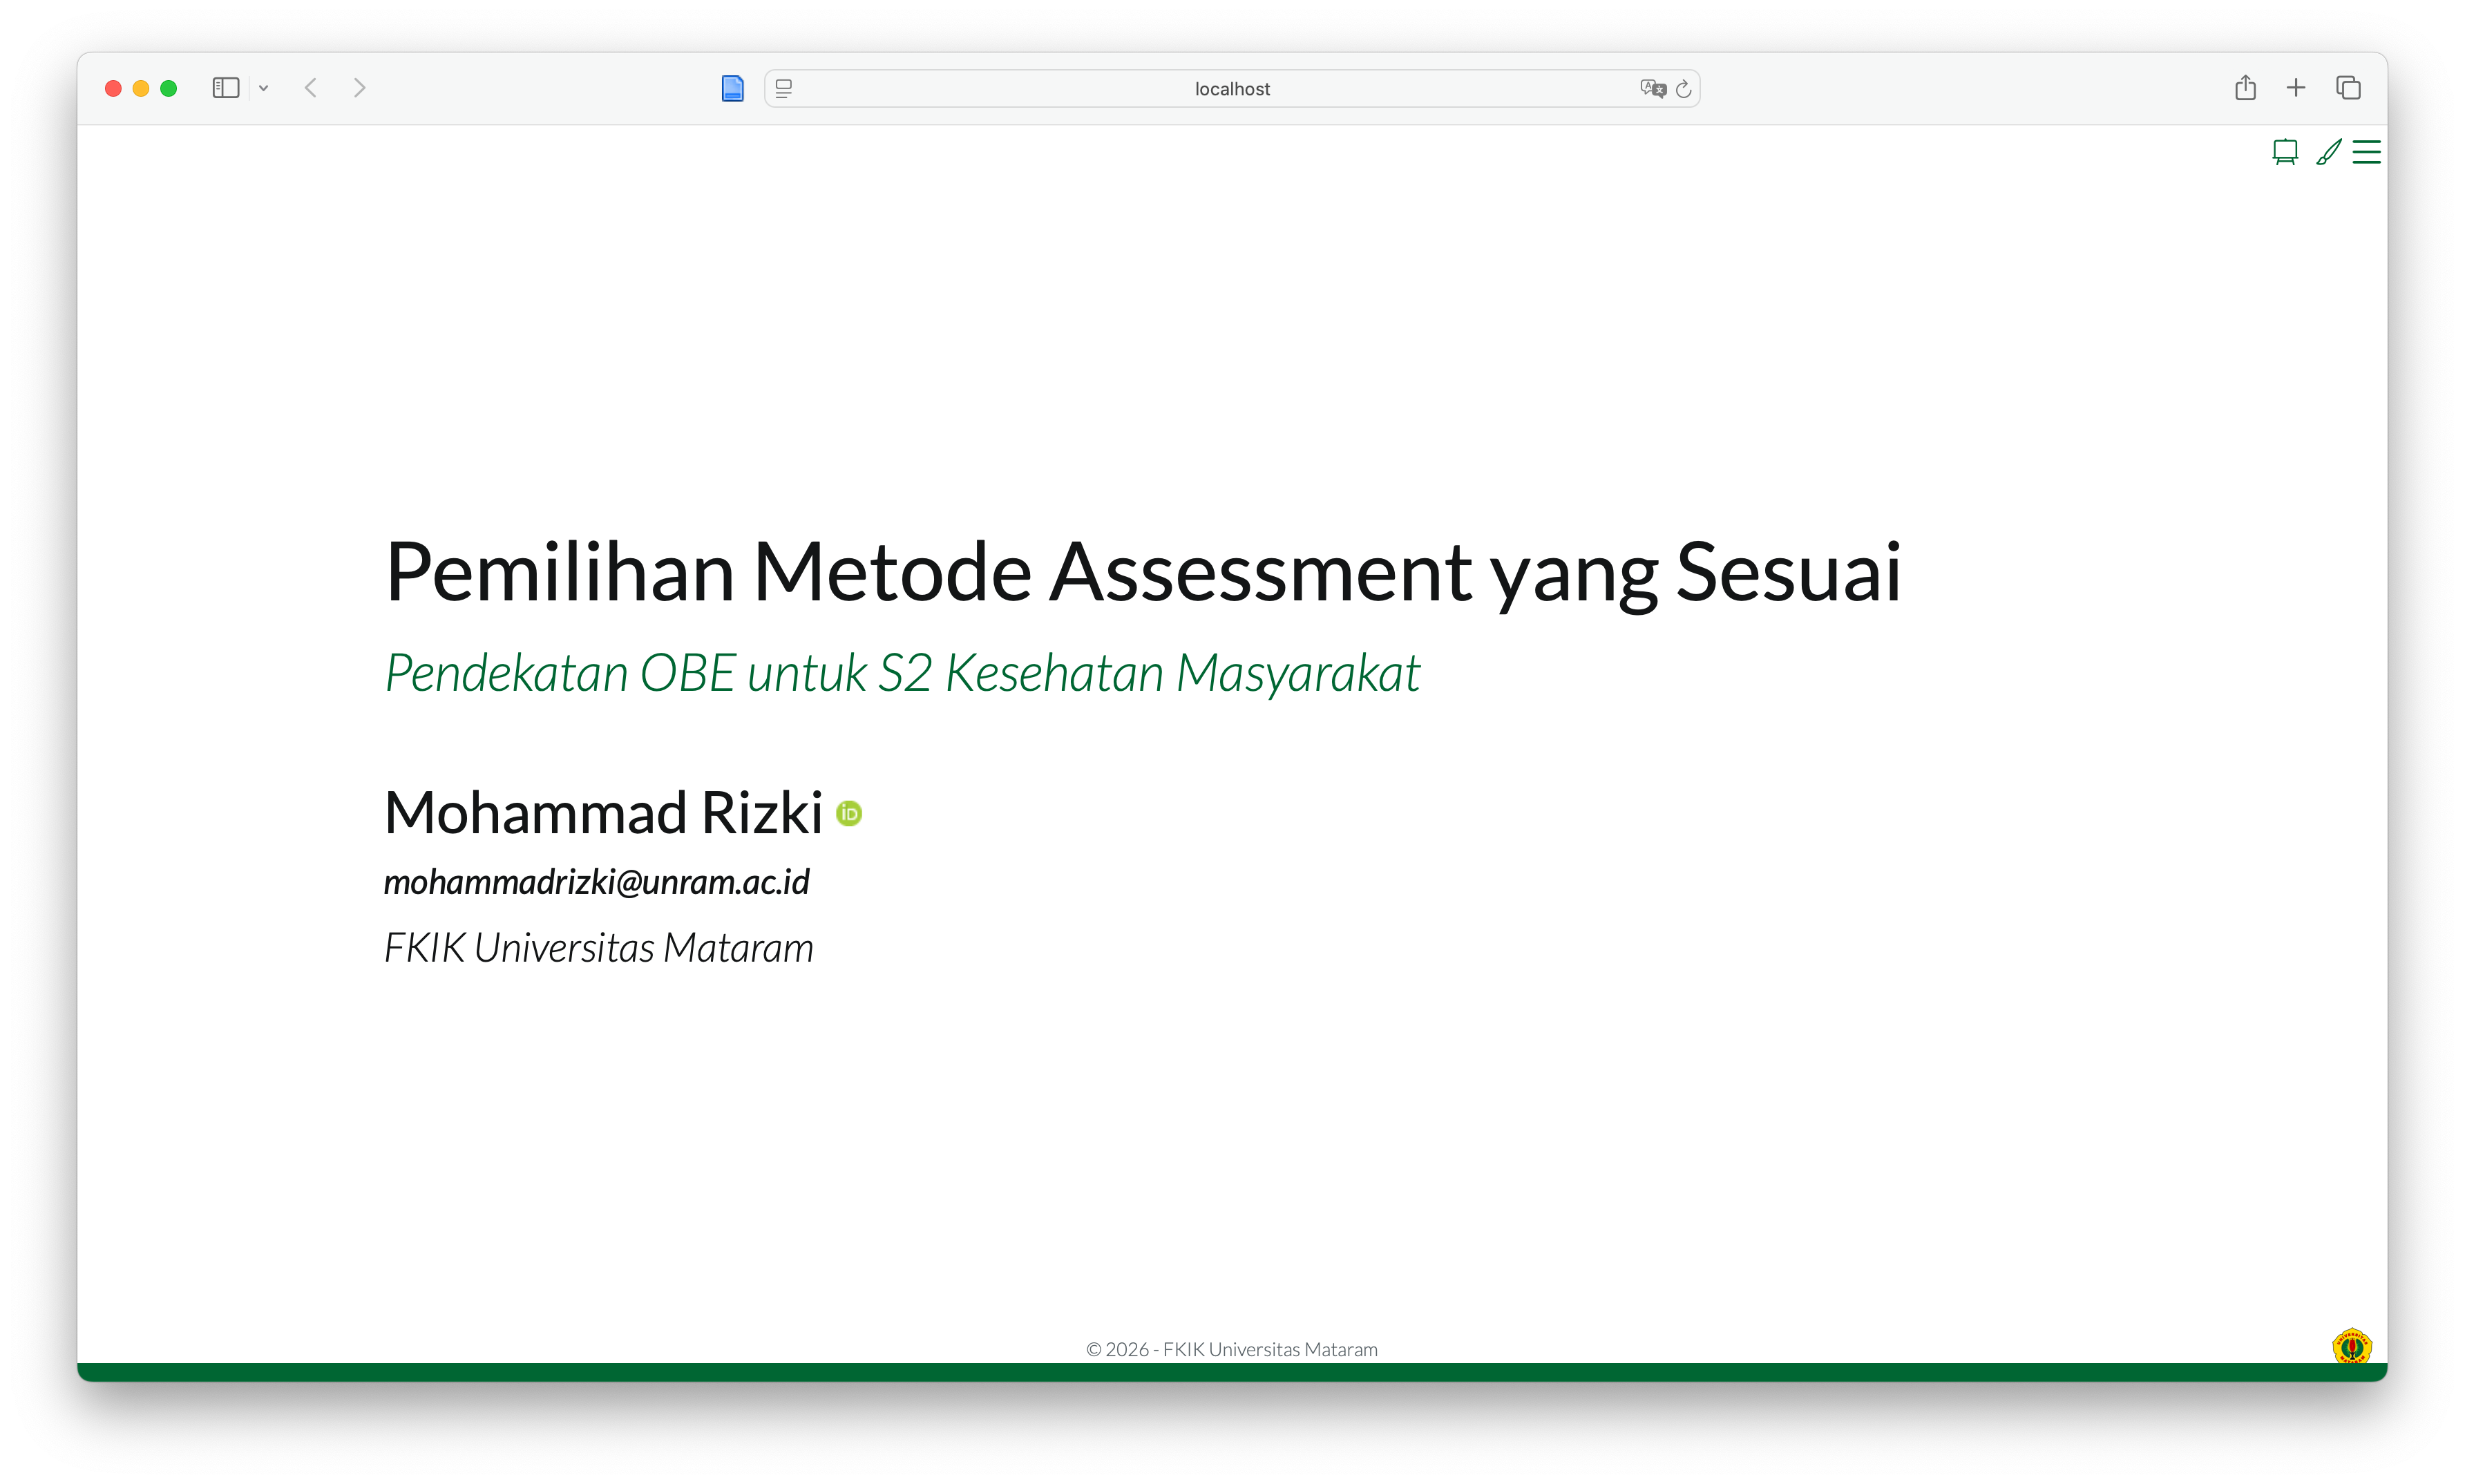Click the ORCID iD badge
2465x1484 pixels.
[849, 814]
